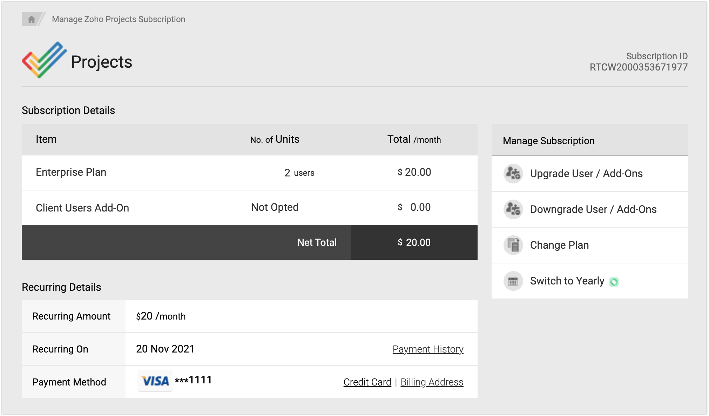Click the Upgrade User add icon

pyautogui.click(x=513, y=173)
